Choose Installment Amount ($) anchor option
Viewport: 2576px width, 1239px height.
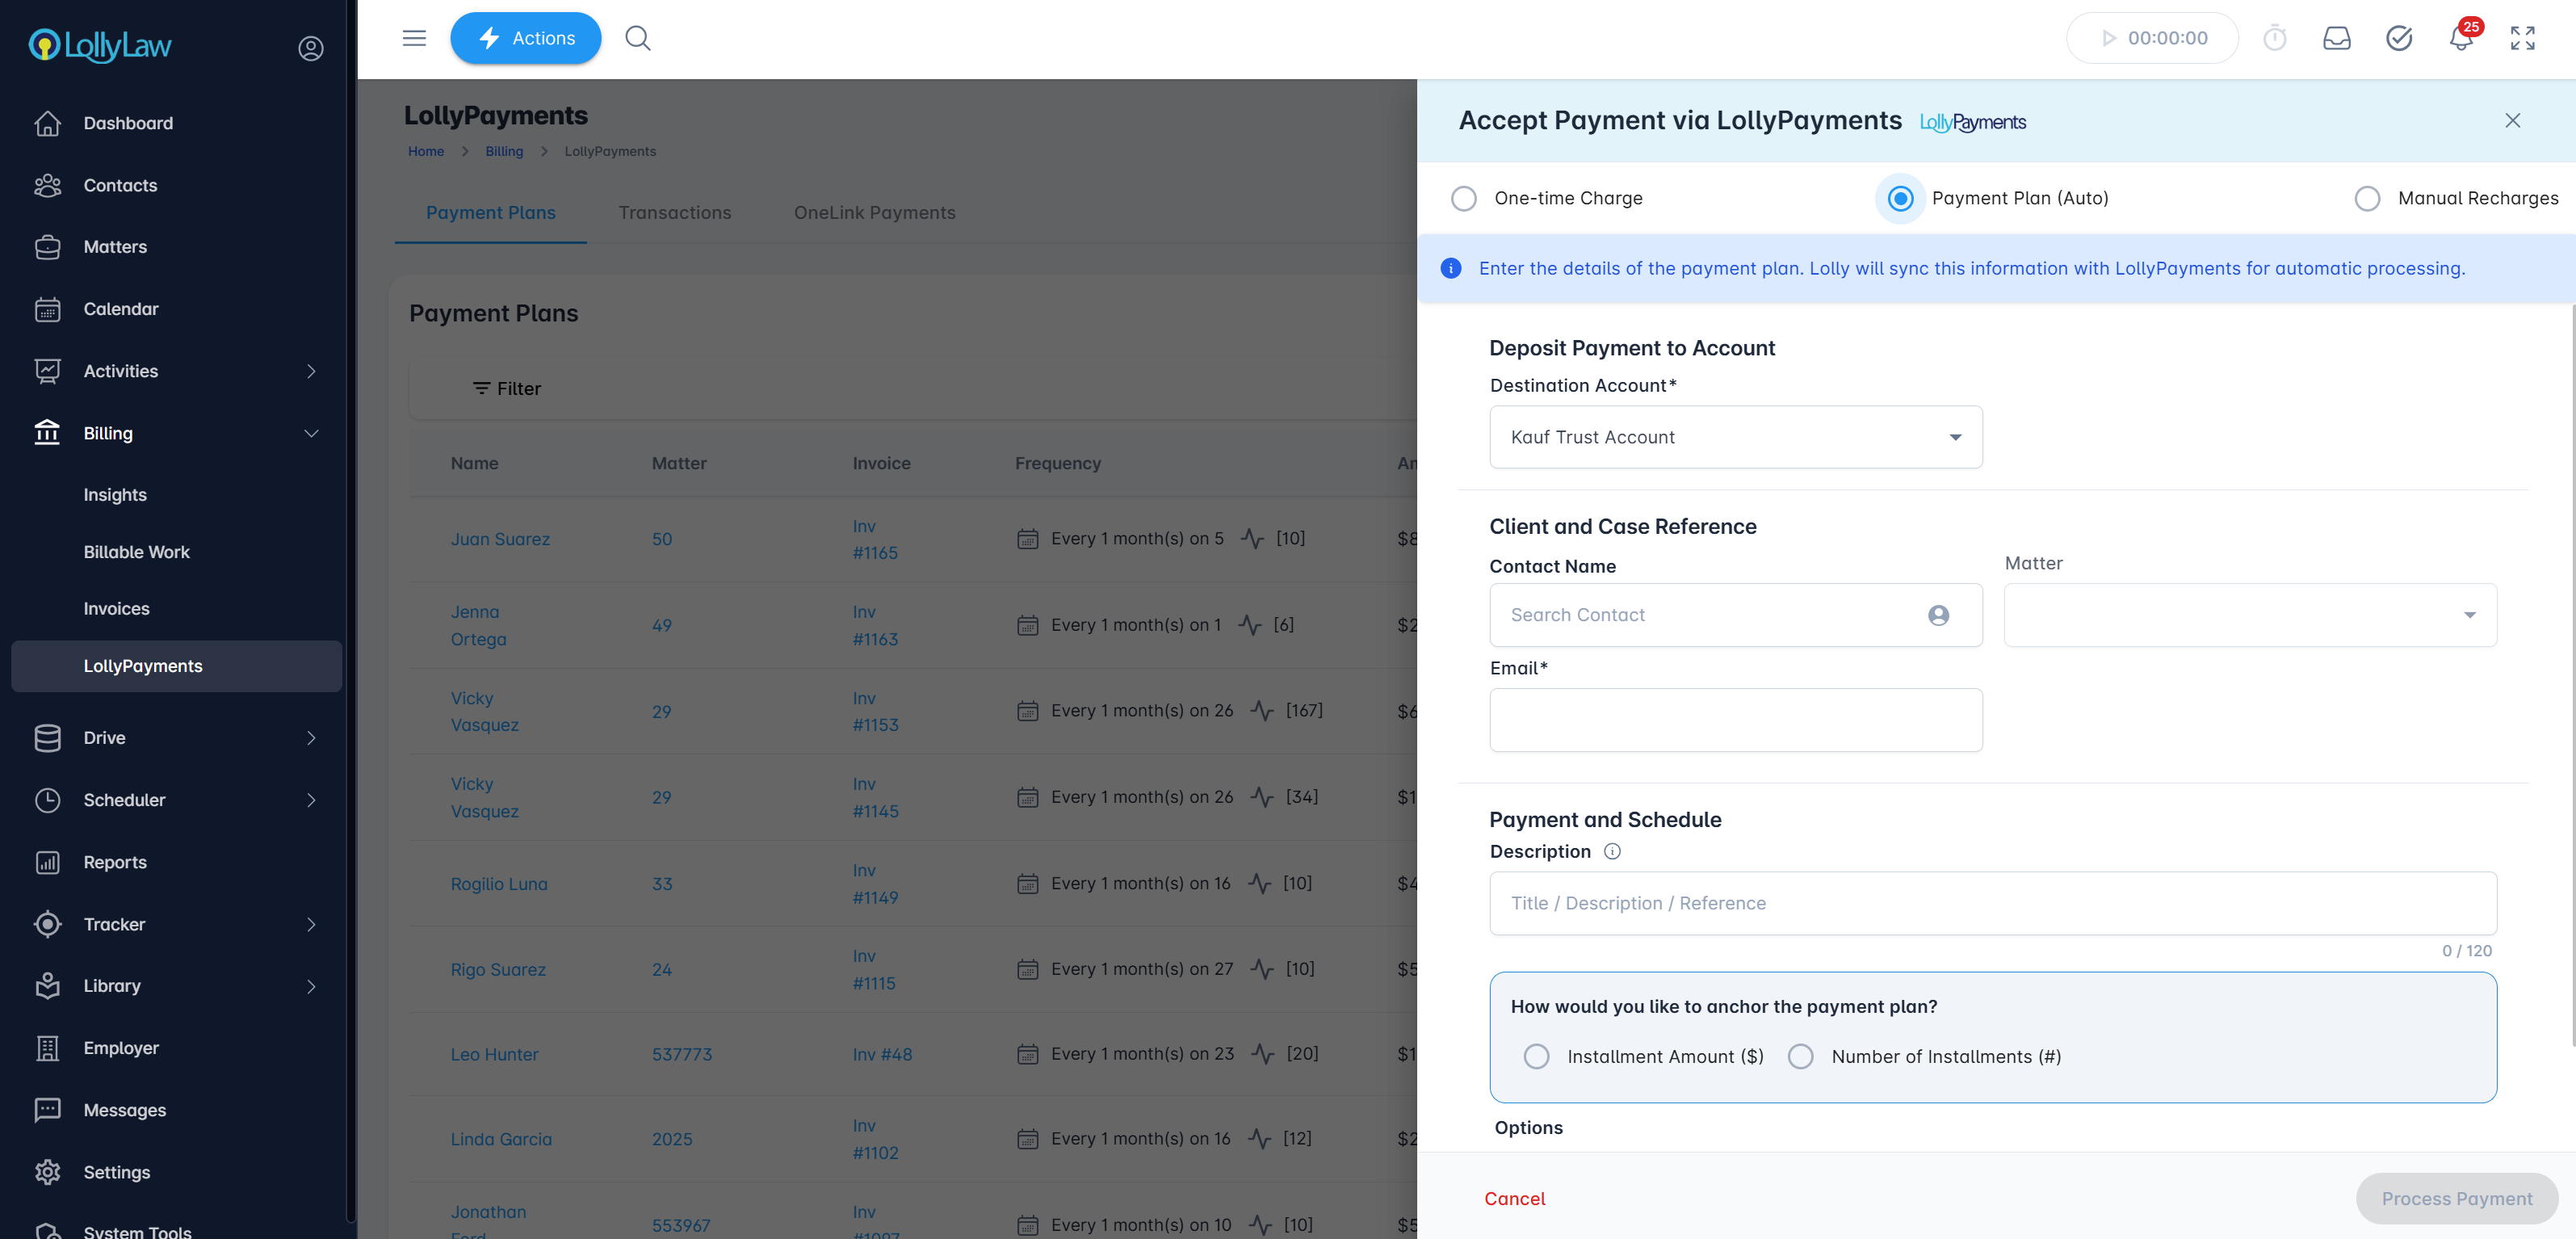tap(1536, 1056)
